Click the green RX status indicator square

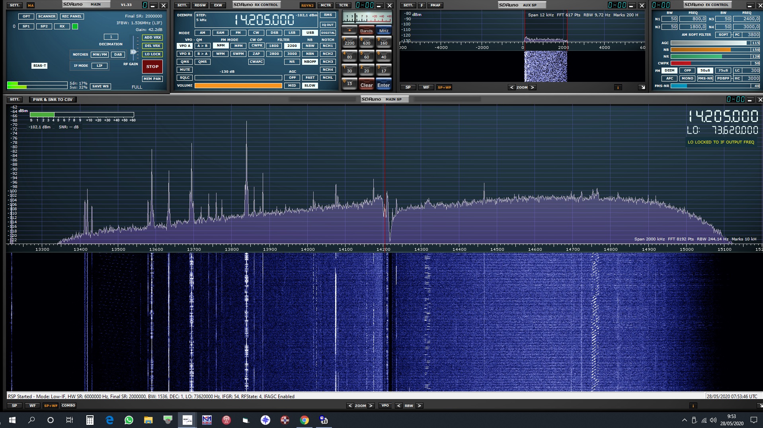(x=75, y=27)
